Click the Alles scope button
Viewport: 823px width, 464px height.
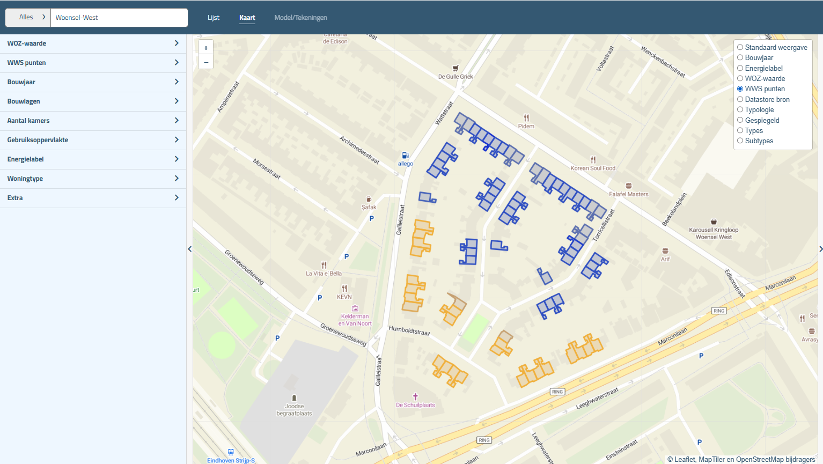click(27, 17)
